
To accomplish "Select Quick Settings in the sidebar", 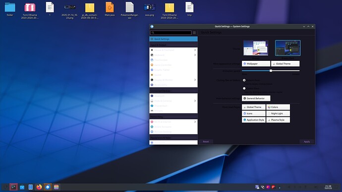I will pos(173,39).
